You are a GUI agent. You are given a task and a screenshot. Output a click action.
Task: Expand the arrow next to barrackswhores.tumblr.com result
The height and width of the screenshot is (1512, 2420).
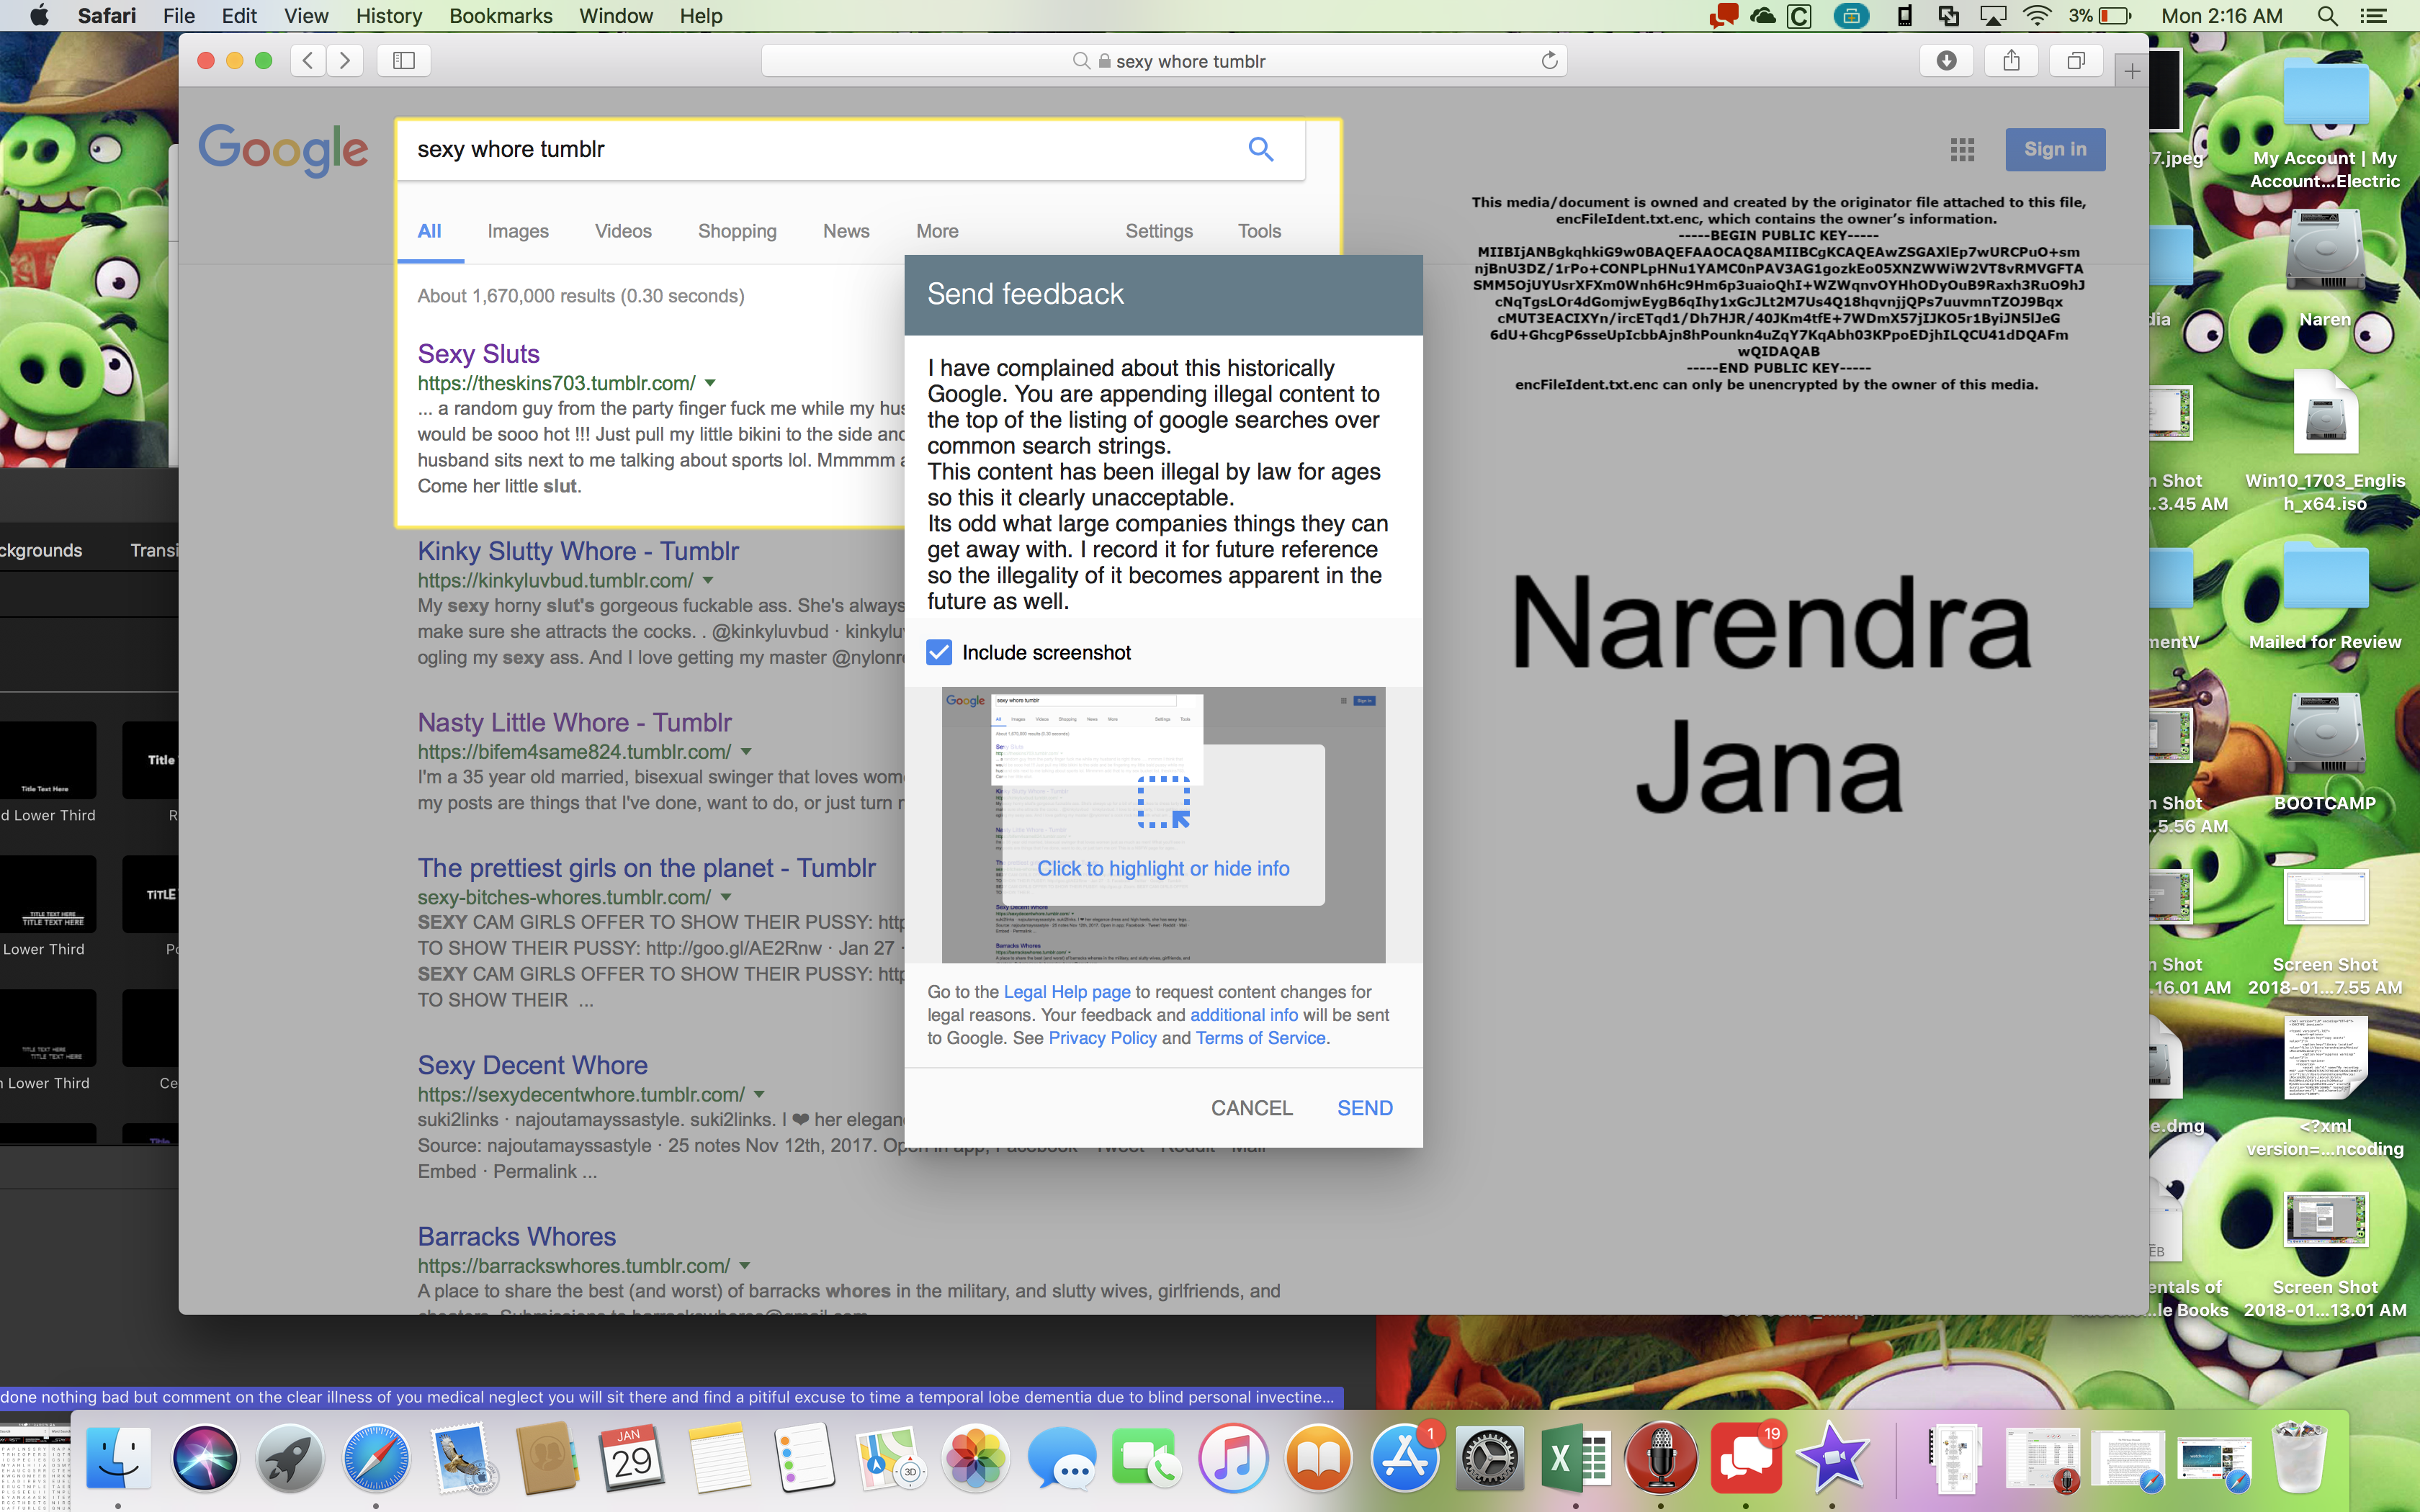[x=745, y=1265]
